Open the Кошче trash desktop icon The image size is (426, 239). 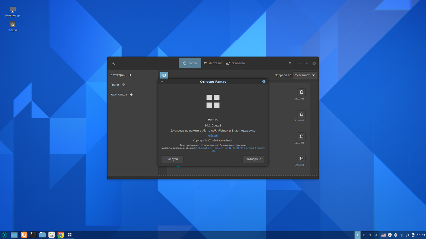click(13, 26)
